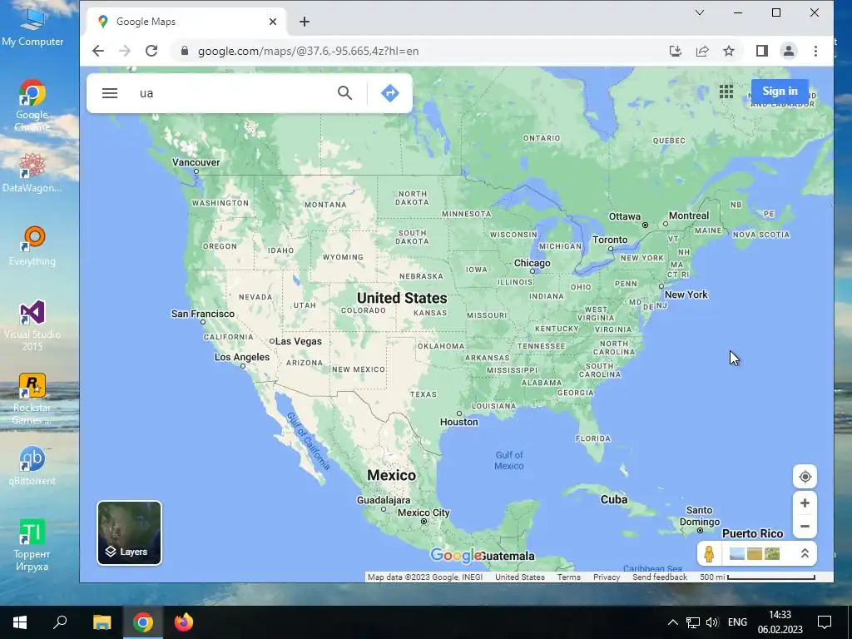Open the Terms link in map footer
Viewport: 852px width, 639px height.
click(568, 577)
